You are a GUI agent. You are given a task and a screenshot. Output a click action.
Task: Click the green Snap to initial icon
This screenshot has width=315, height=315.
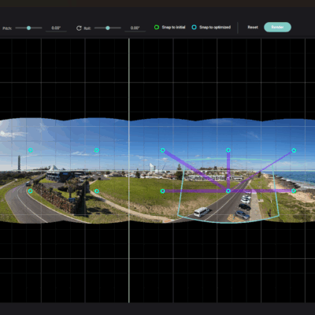point(157,28)
